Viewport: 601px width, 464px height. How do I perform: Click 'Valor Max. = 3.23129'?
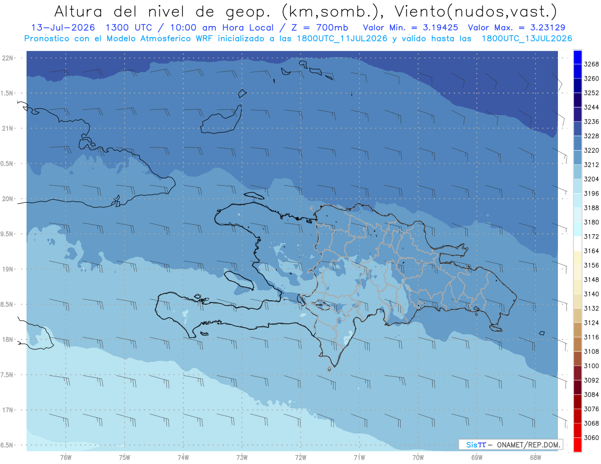tap(516, 28)
